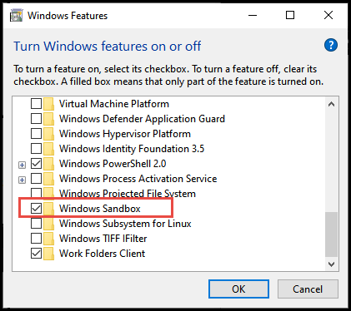The width and height of the screenshot is (351, 311).
Task: Enable Windows Subsystem for Linux checkbox
Action: click(x=36, y=224)
